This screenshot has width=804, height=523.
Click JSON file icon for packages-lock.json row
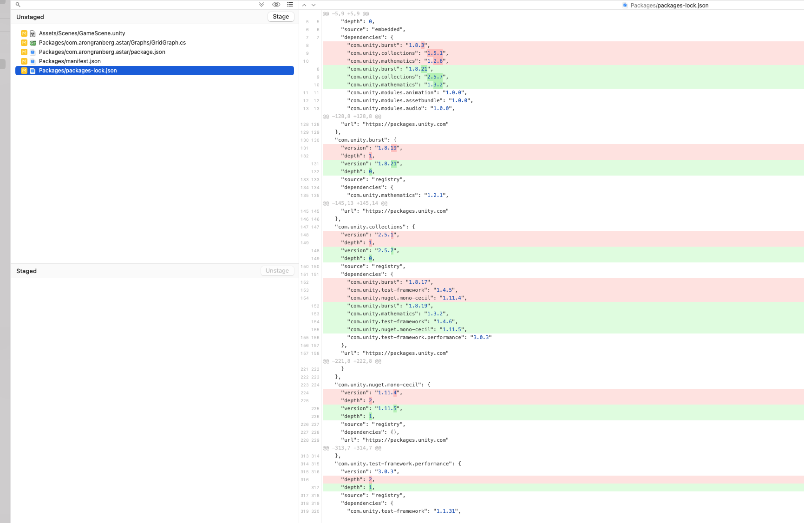click(33, 71)
